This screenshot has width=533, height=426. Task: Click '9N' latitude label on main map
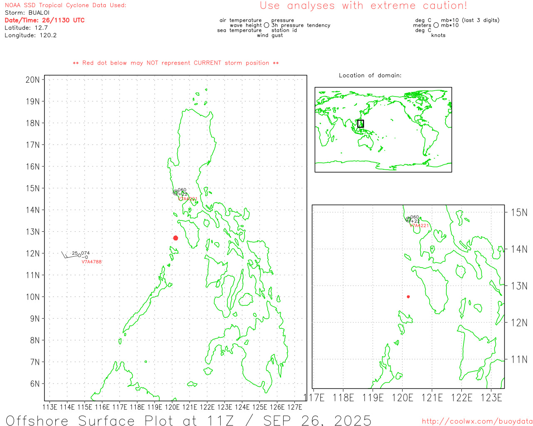coord(35,319)
